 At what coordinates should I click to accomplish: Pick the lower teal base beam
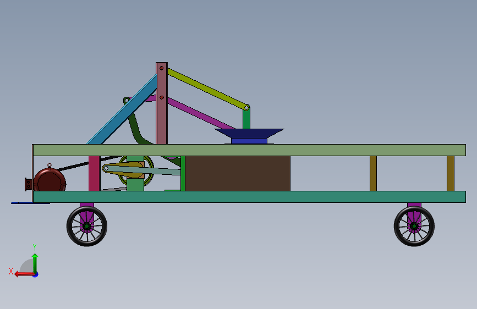pyautogui.click(x=249, y=197)
